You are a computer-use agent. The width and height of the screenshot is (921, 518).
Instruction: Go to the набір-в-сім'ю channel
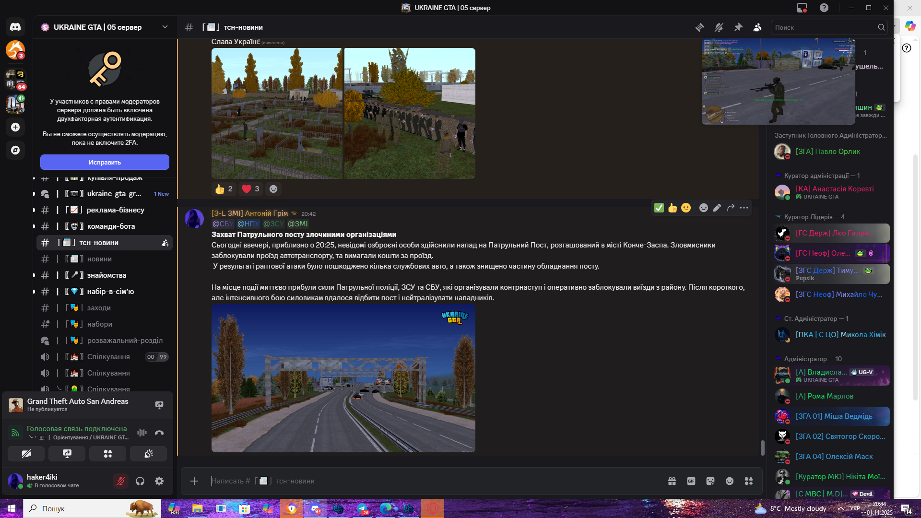[x=105, y=292]
